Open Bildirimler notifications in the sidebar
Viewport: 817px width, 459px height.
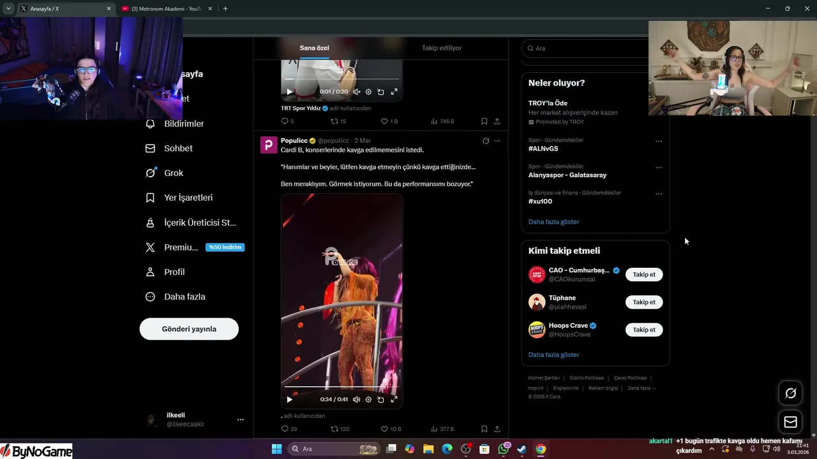pyautogui.click(x=175, y=124)
